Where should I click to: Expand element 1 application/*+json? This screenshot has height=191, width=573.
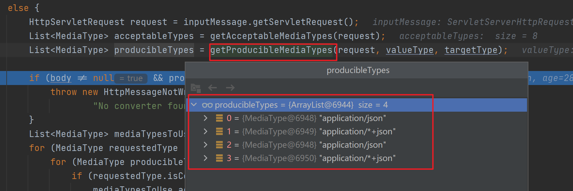point(205,132)
